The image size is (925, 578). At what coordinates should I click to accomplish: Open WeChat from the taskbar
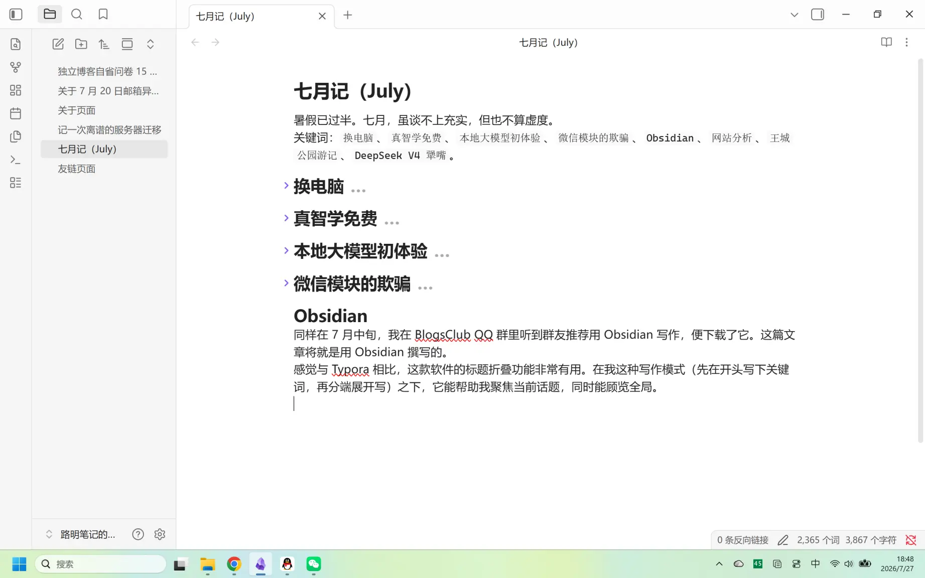click(x=314, y=564)
